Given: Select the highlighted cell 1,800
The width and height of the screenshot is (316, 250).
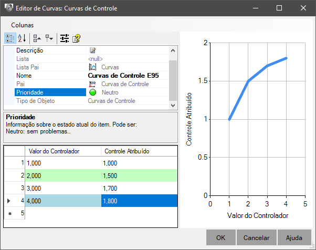Looking at the screenshot, I should [x=139, y=201].
